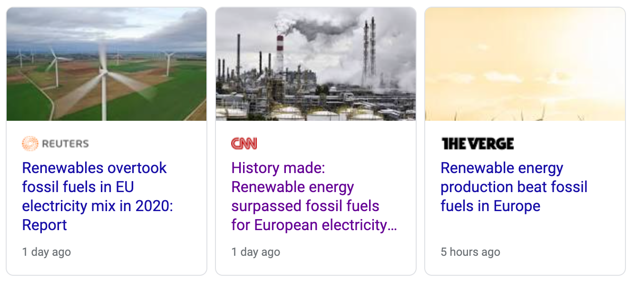
Task: Open the industrial refinery thumbnail image
Action: [316, 64]
